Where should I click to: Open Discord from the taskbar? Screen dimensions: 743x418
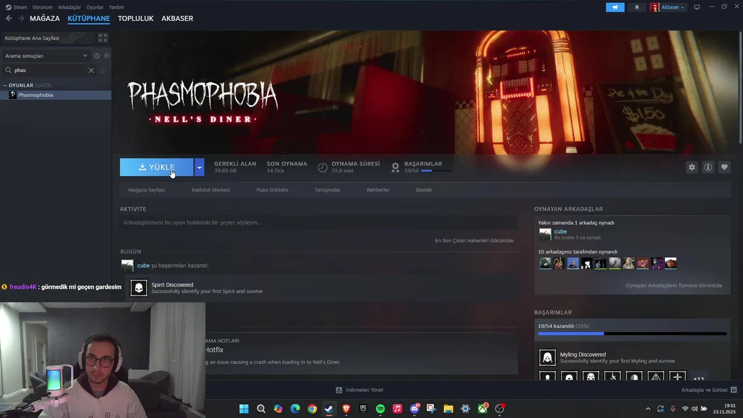tap(414, 409)
